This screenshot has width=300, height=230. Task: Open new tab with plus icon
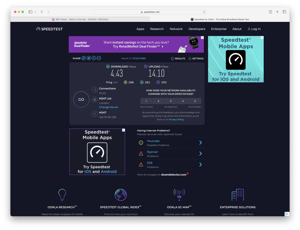277,12
